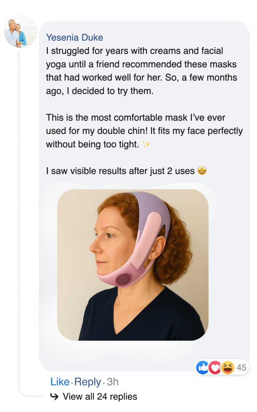Image resolution: width=257 pixels, height=412 pixels.
Task: Click the laughing face reaction icon
Action: pos(227,368)
